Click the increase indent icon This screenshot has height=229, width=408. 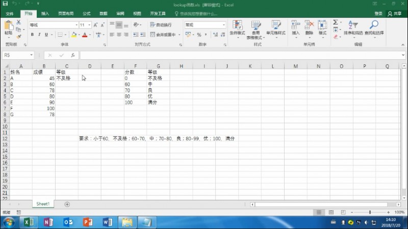pyautogui.click(x=143, y=35)
